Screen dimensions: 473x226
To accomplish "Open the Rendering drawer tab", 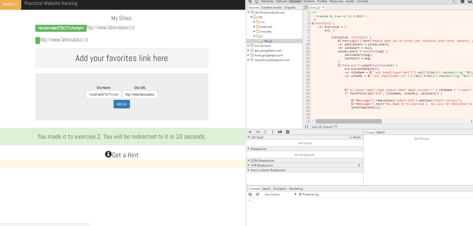I will click(x=296, y=189).
